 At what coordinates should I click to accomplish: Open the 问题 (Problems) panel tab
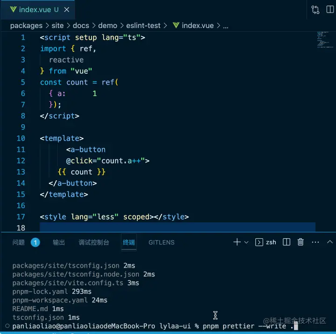(x=18, y=242)
